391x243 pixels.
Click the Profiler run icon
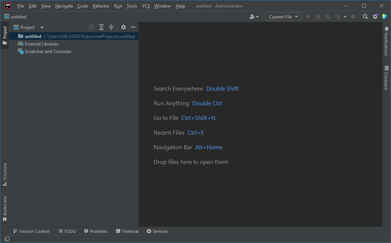pos(338,17)
